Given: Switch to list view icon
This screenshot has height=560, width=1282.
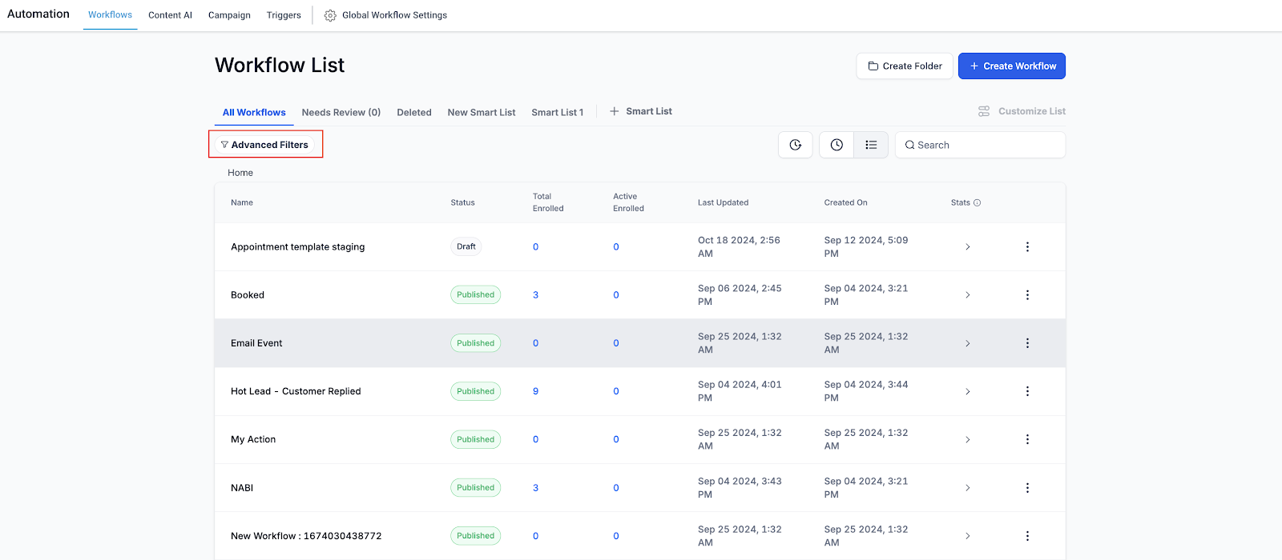Looking at the screenshot, I should point(871,145).
